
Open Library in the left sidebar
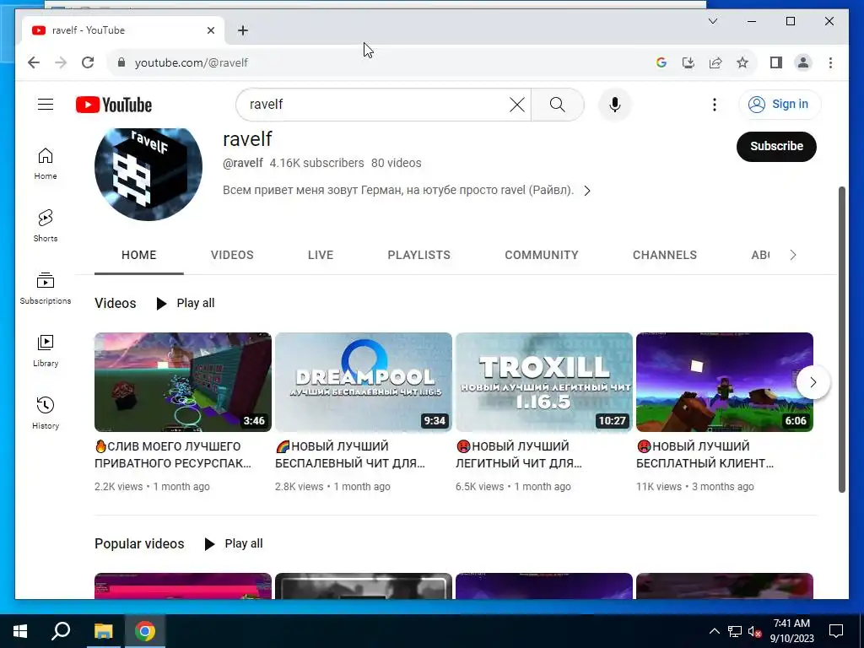point(46,351)
